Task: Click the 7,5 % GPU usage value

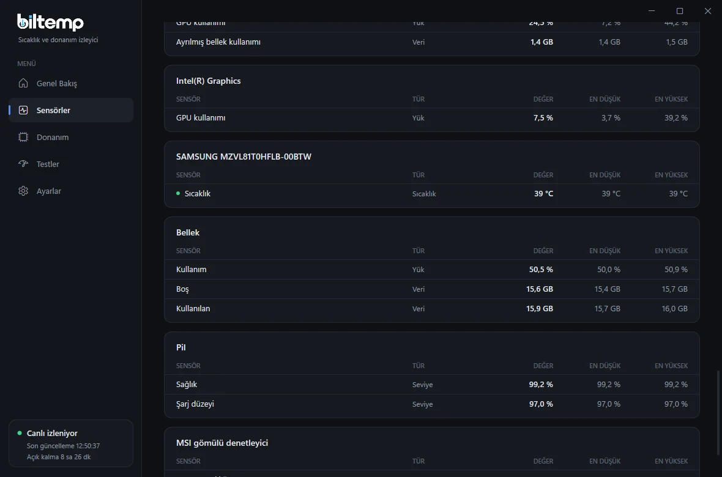Action: (x=543, y=118)
